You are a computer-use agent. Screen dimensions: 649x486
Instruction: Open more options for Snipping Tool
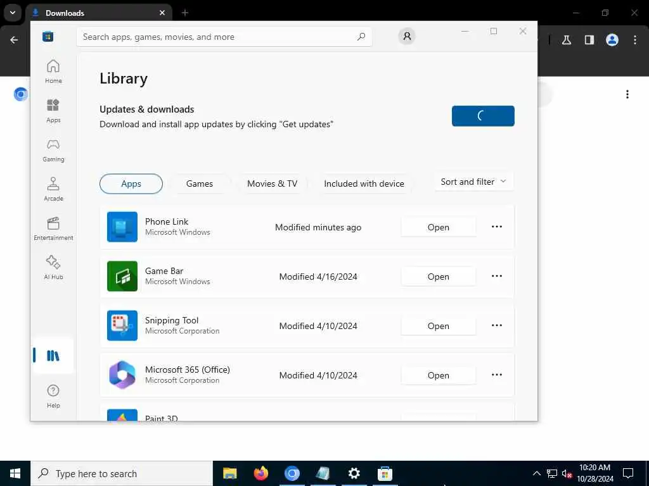tap(497, 326)
